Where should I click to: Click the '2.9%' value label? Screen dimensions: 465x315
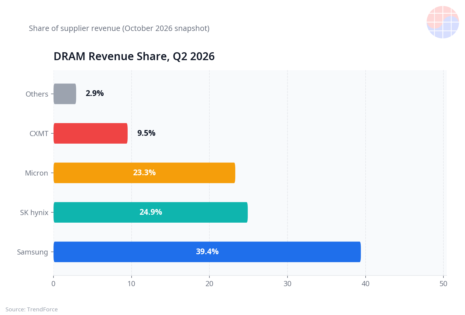coord(95,93)
